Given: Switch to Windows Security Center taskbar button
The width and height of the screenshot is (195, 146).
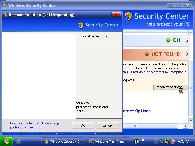Looking at the screenshot, I should [x=64, y=141].
